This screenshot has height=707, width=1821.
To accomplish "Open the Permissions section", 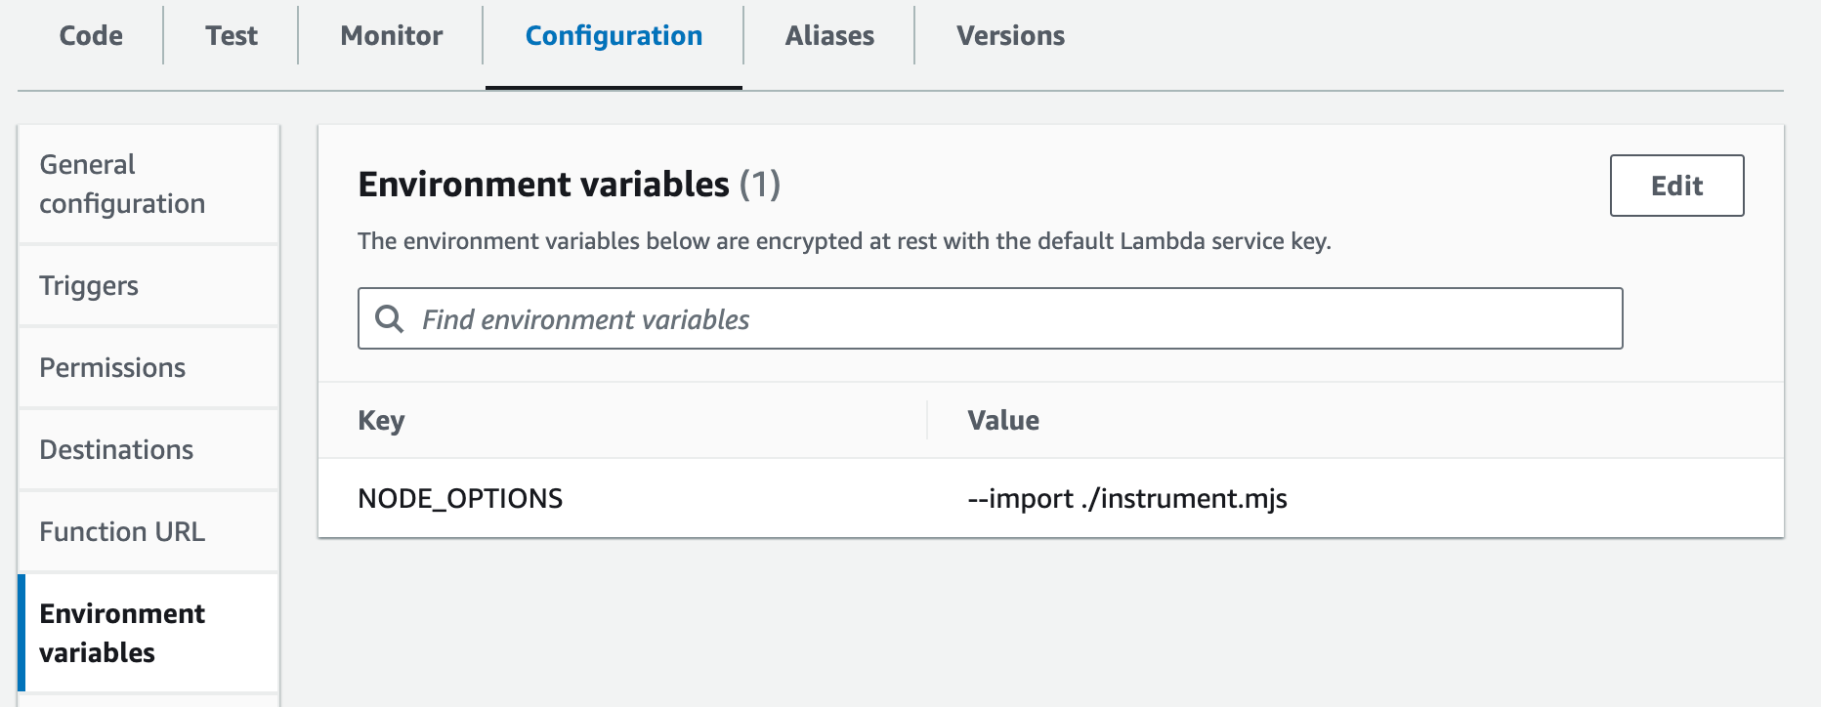I will [x=112, y=367].
